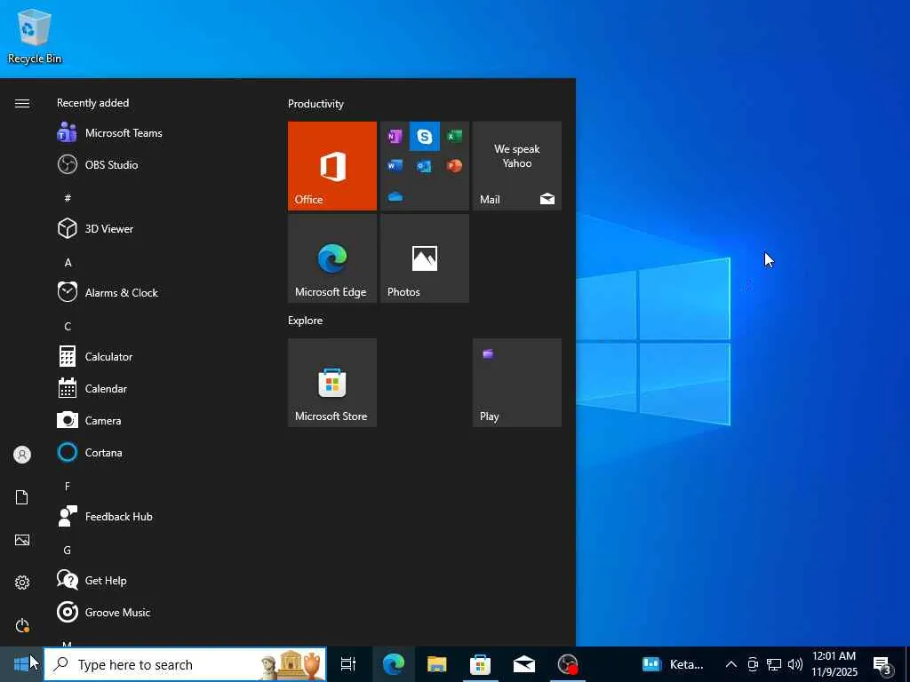Open Microsoft Store tile
This screenshot has height=682, width=910.
(332, 383)
